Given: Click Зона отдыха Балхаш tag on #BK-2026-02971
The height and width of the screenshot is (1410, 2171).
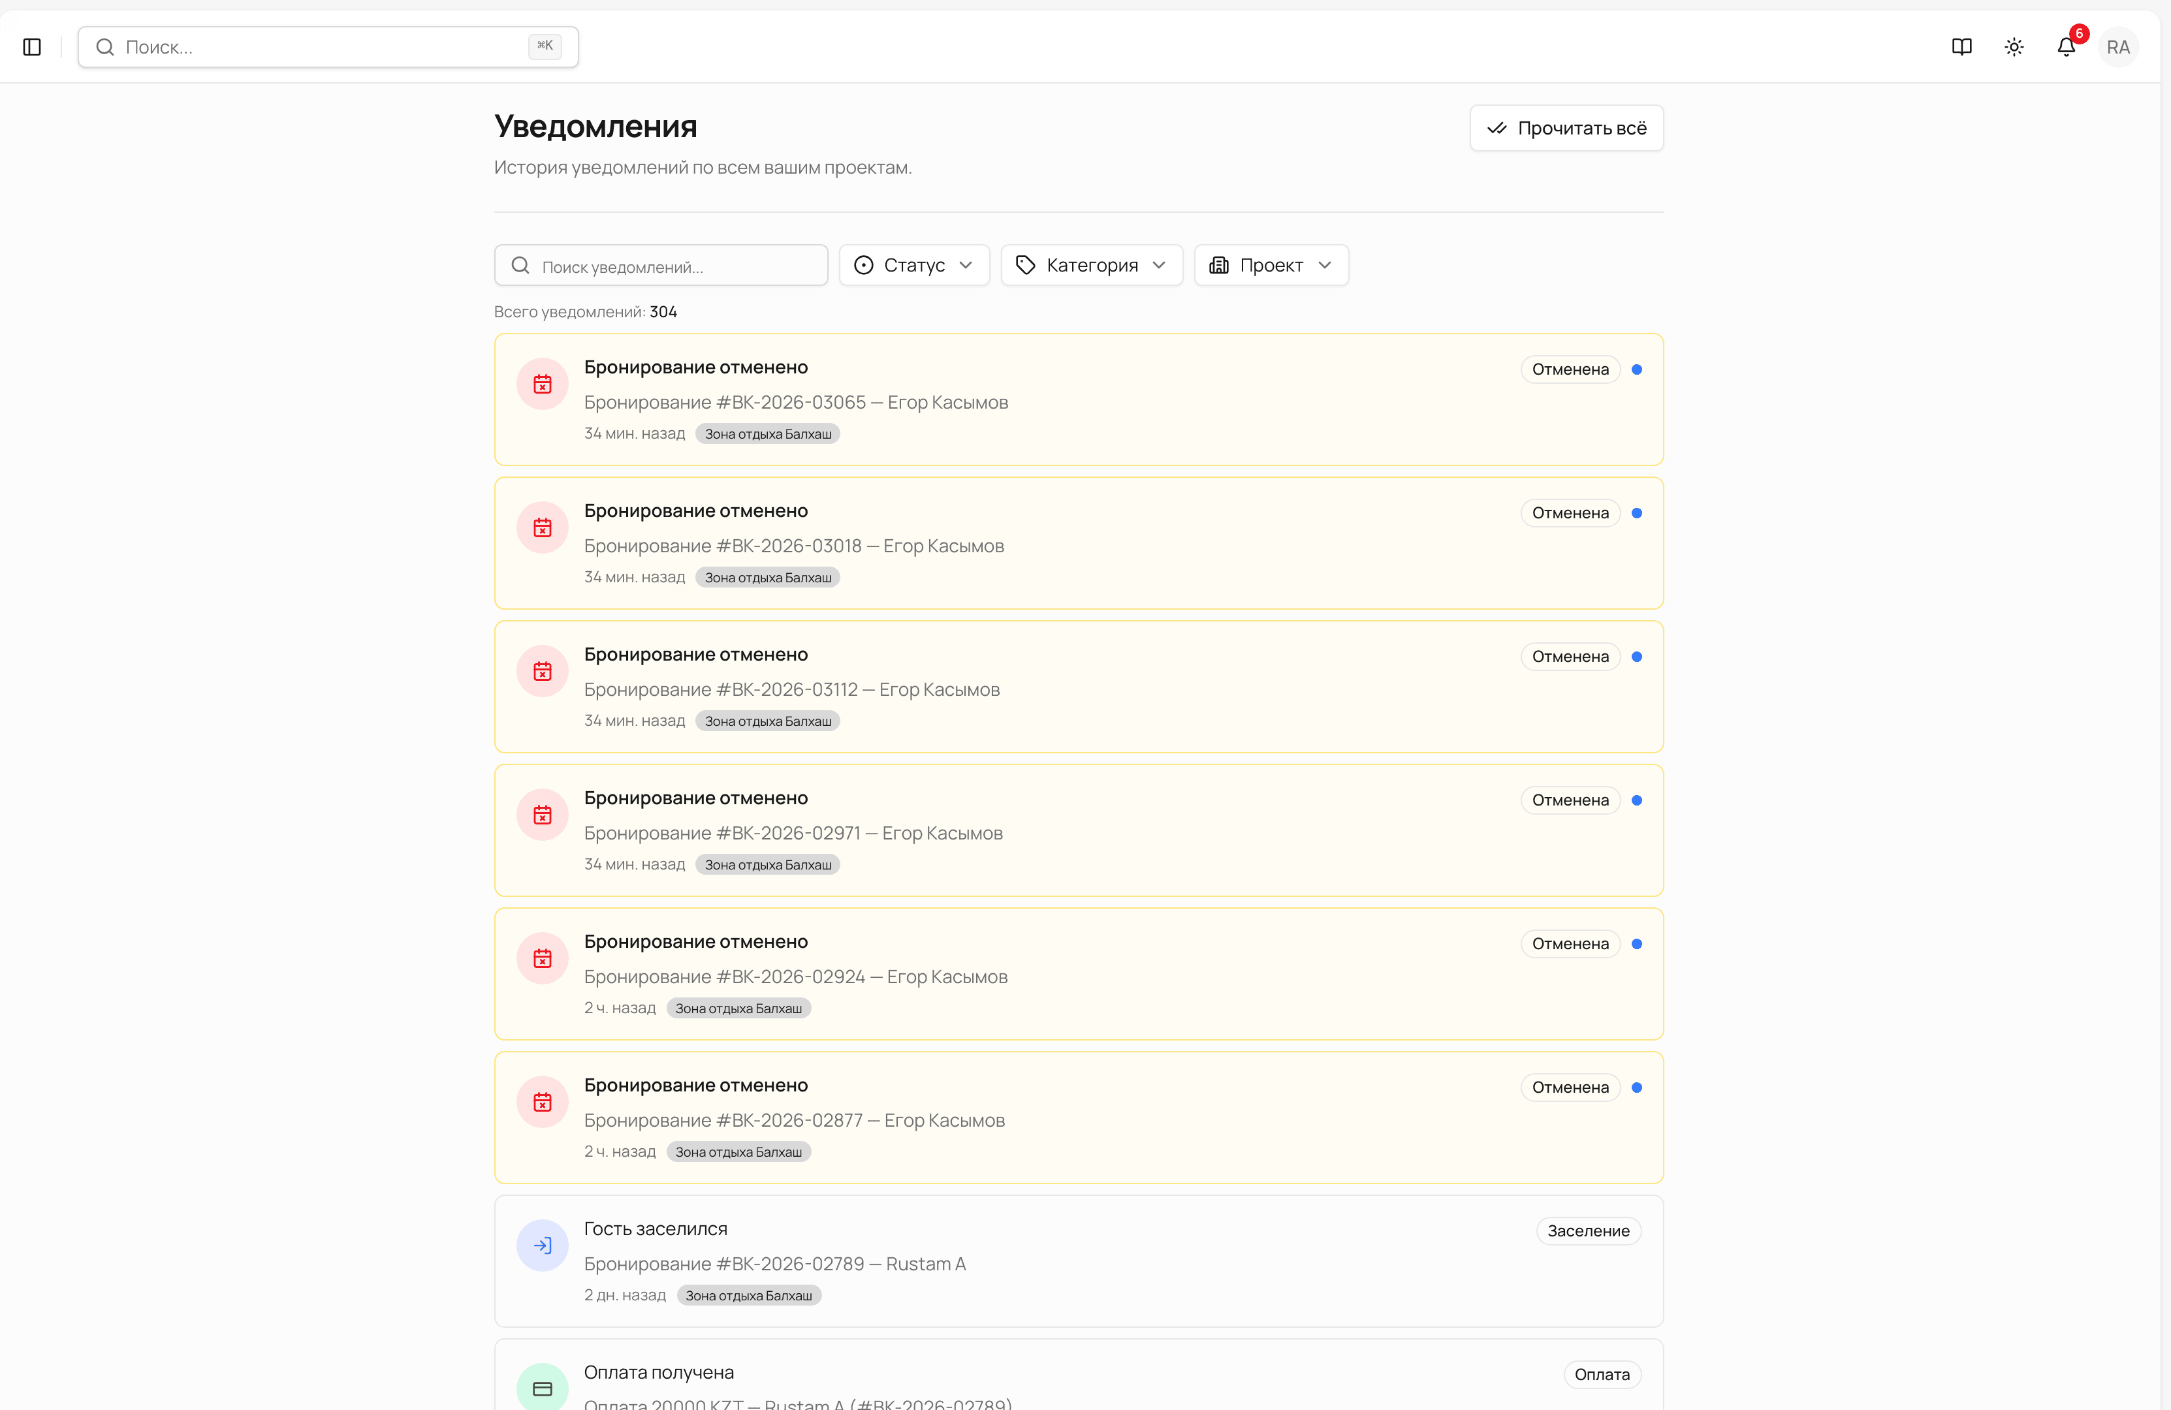Looking at the screenshot, I should 768,865.
